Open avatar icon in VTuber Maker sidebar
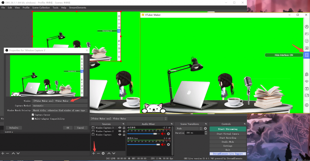 pyautogui.click(x=307, y=27)
